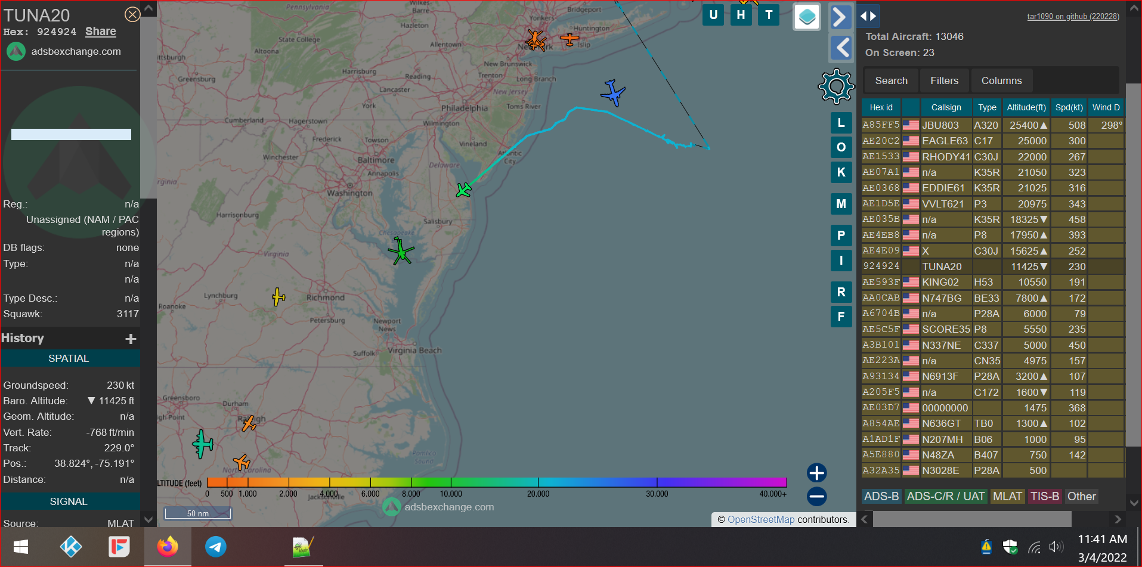This screenshot has height=567, width=1142.
Task: Select the N3028E aircraft row
Action: pyautogui.click(x=992, y=470)
